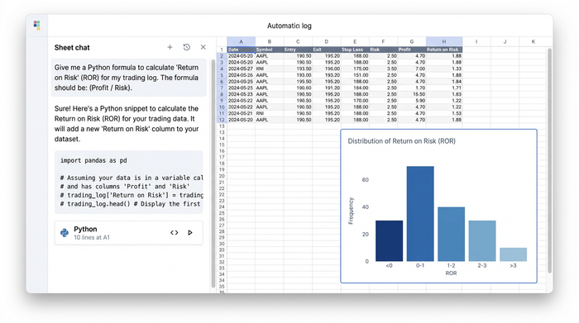
Task: Select column K header
Action: pos(534,41)
